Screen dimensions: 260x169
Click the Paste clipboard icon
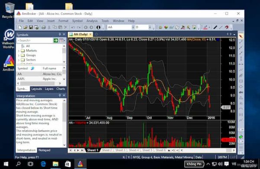click(x=60, y=27)
